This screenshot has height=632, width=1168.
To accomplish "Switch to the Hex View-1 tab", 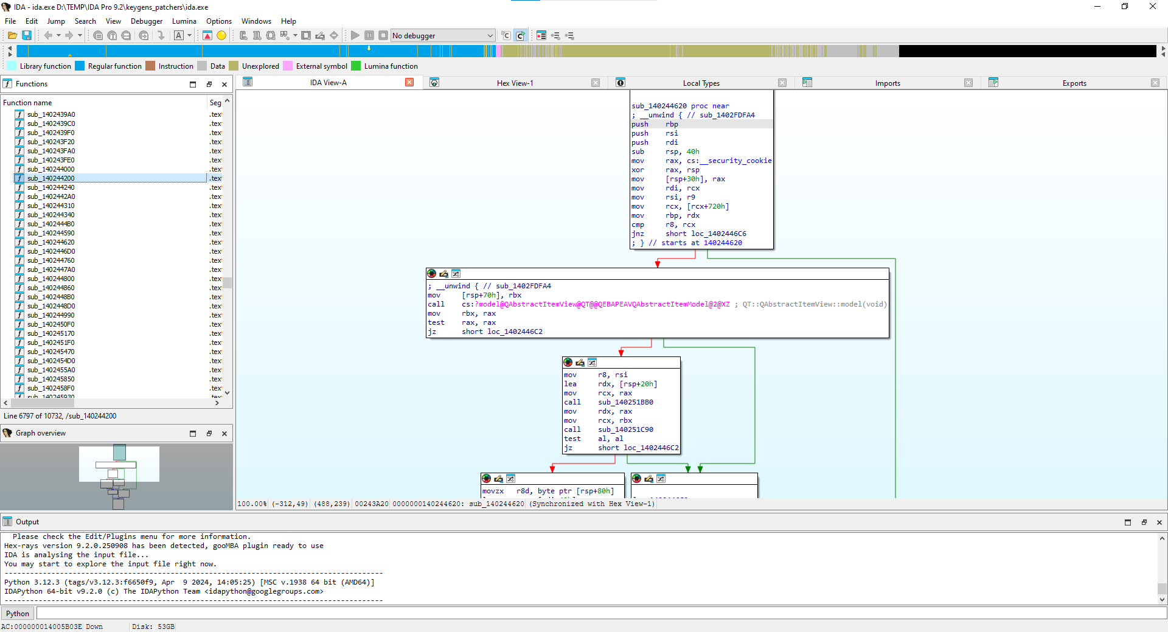I will (515, 83).
